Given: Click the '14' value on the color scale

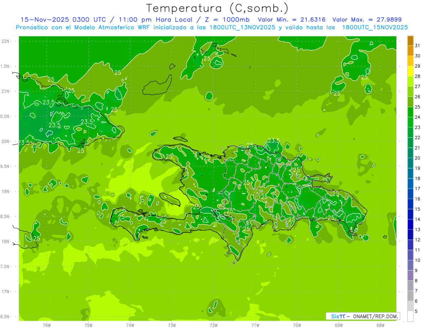Looking at the screenshot, I should pyautogui.click(x=418, y=219).
